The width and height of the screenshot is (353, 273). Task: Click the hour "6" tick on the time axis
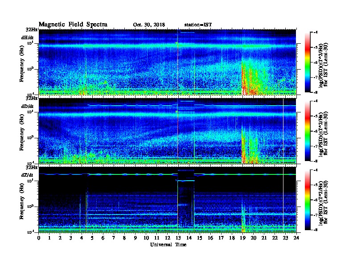(103, 238)
